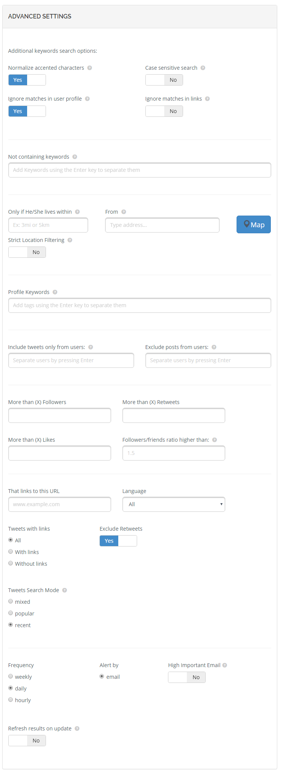Click help icon beside Tweets Search Mode

pos(64,590)
